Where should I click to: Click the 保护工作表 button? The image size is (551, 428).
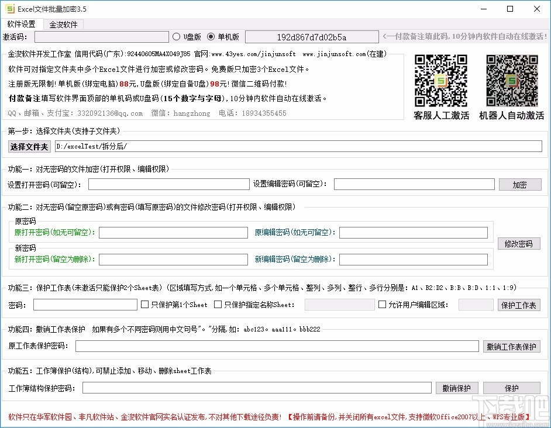[x=519, y=304]
